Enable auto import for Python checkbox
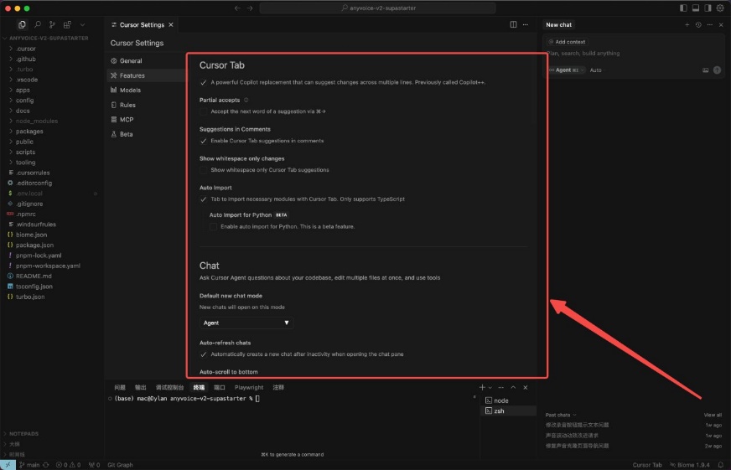 (213, 226)
